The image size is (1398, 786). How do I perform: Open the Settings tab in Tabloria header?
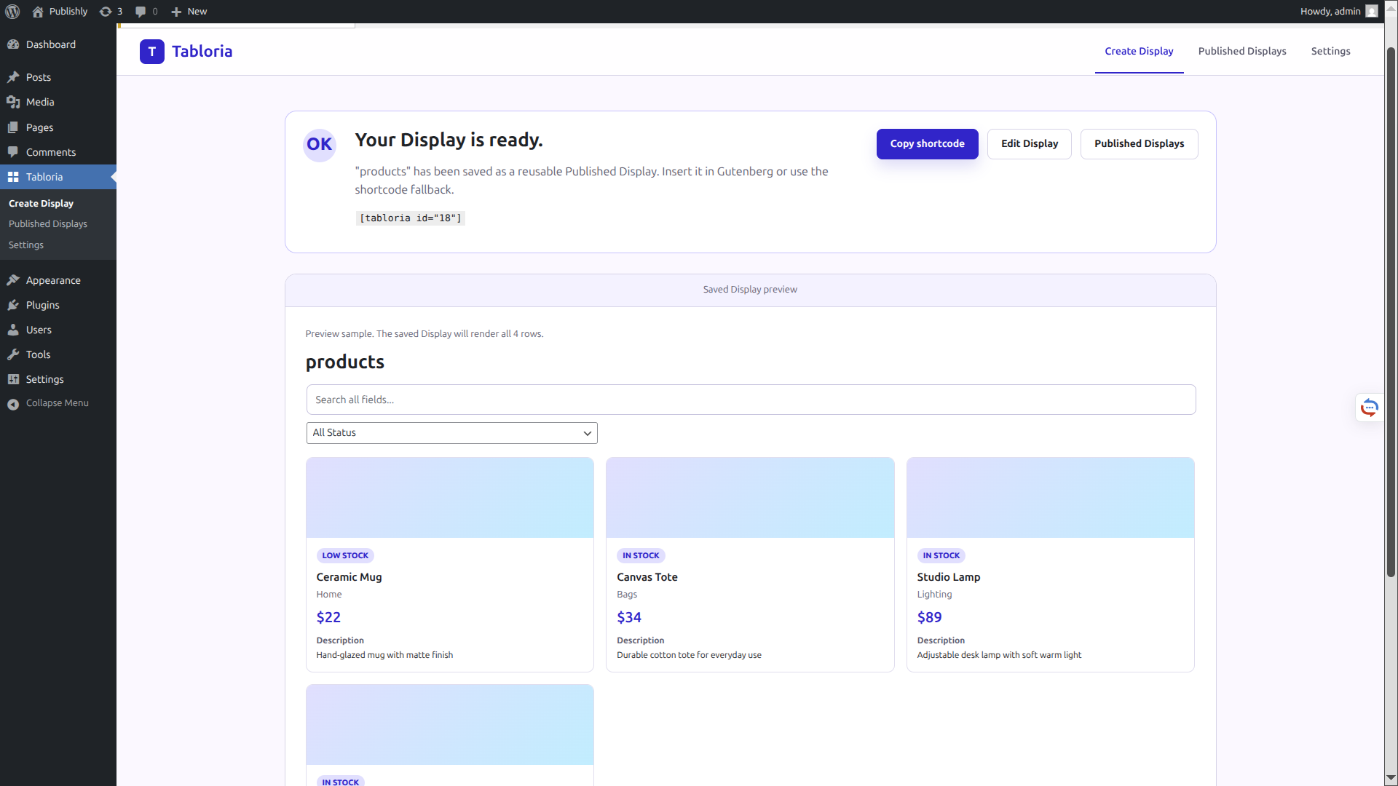(x=1330, y=51)
